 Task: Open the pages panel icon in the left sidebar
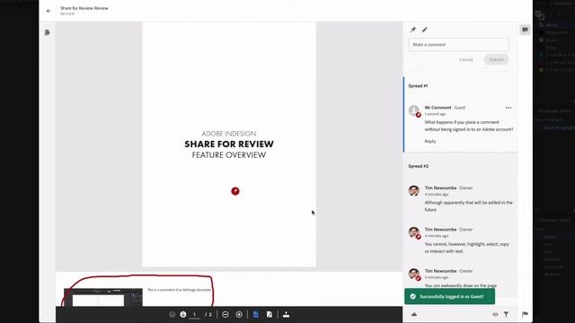pyautogui.click(x=48, y=32)
